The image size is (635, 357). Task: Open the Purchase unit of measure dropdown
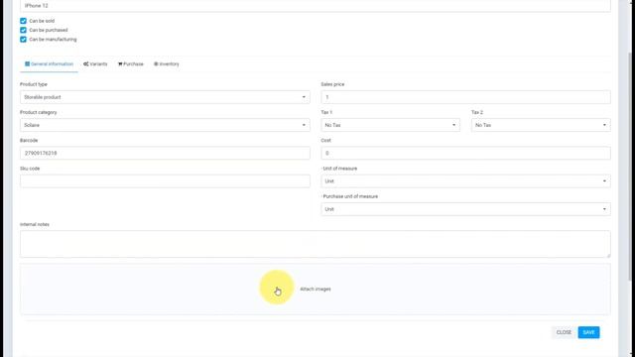465,209
